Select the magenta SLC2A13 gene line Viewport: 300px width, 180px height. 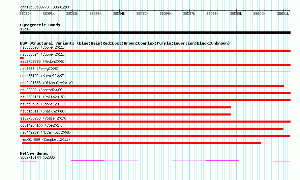[x=155, y=161]
